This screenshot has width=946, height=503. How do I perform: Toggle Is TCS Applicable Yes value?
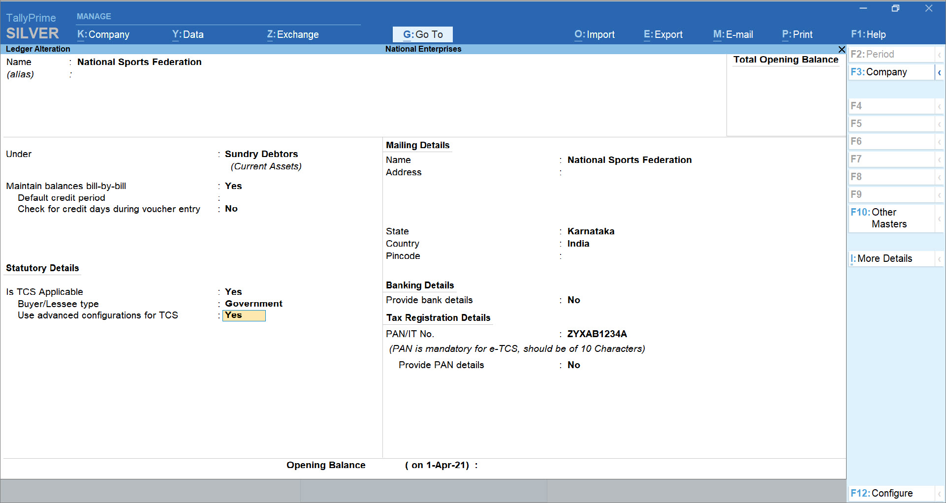click(233, 292)
